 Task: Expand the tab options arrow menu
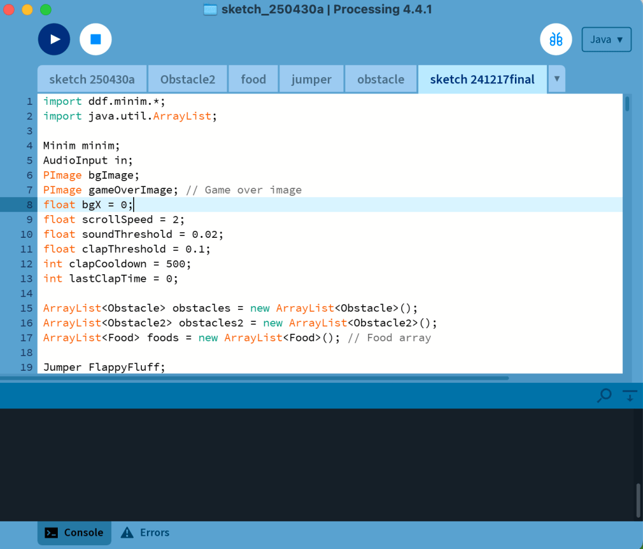point(556,80)
